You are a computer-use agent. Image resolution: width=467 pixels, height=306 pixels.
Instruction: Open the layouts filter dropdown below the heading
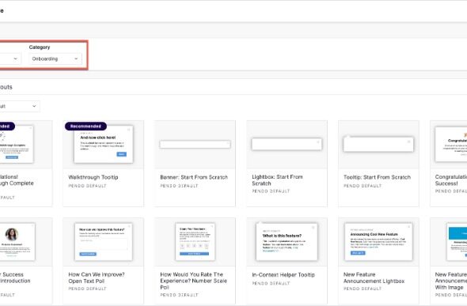click(x=19, y=106)
